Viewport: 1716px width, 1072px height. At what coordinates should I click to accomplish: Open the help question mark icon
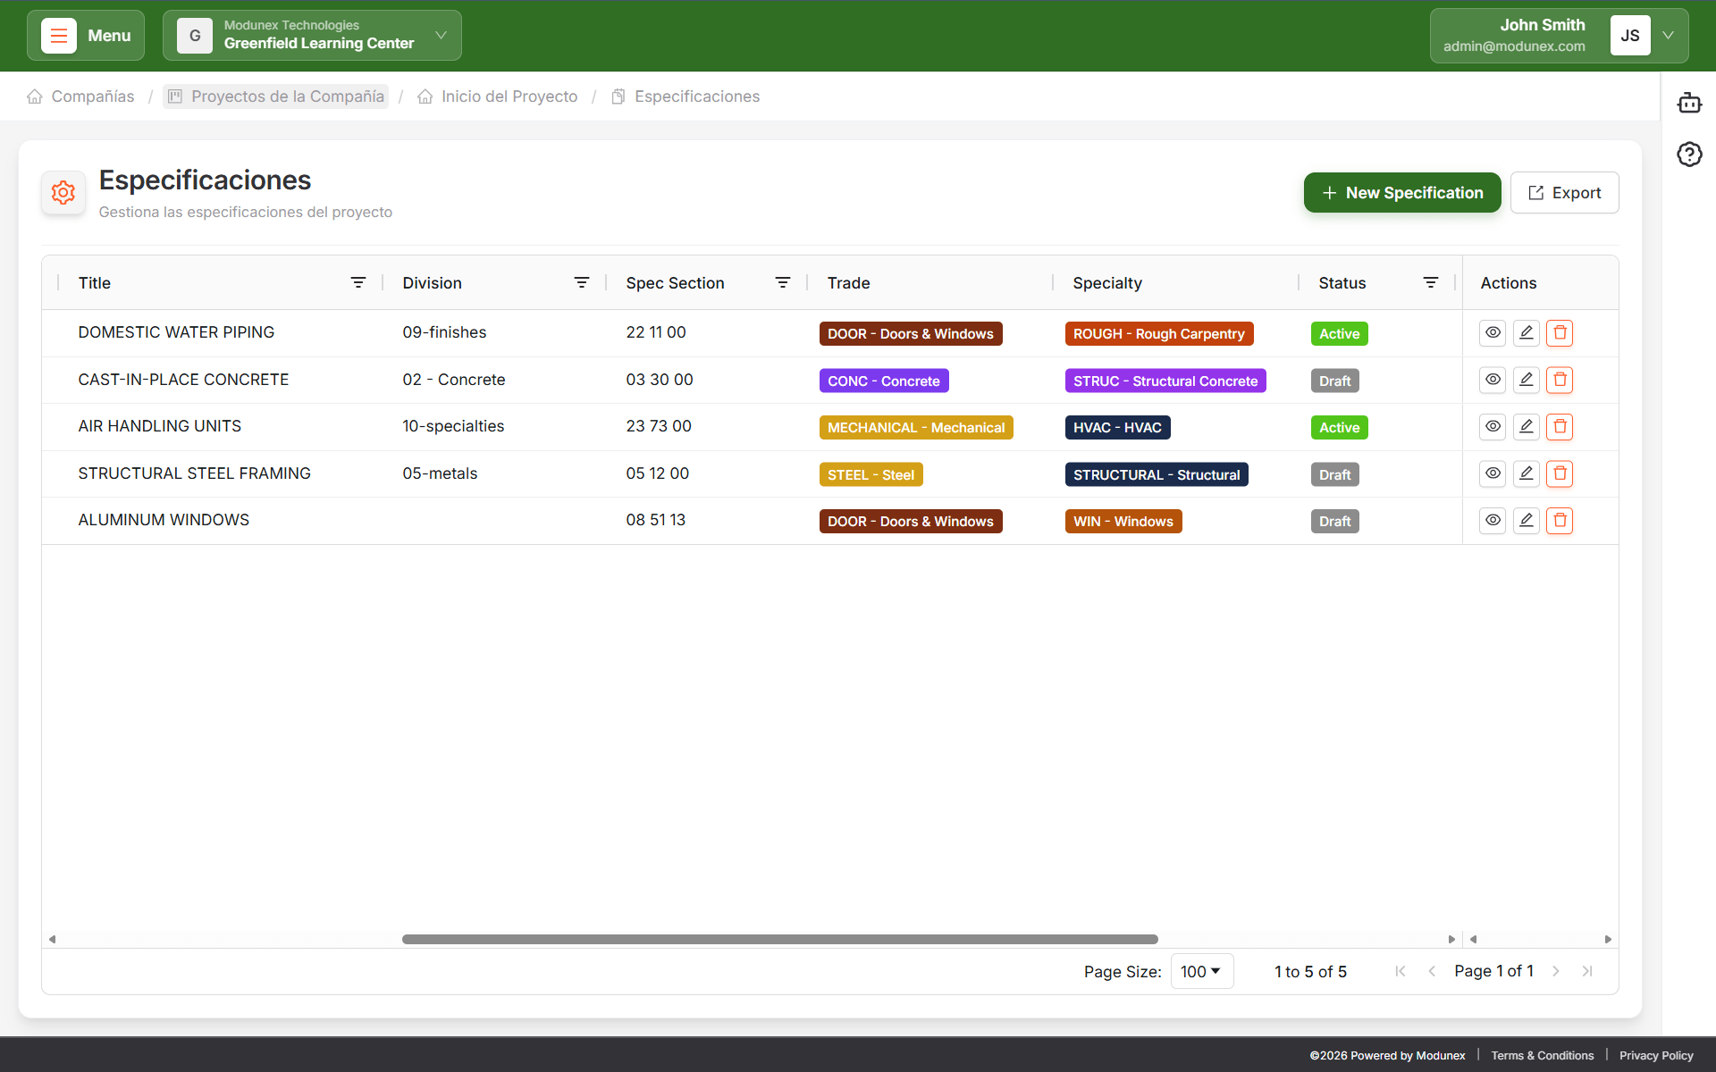click(x=1689, y=154)
